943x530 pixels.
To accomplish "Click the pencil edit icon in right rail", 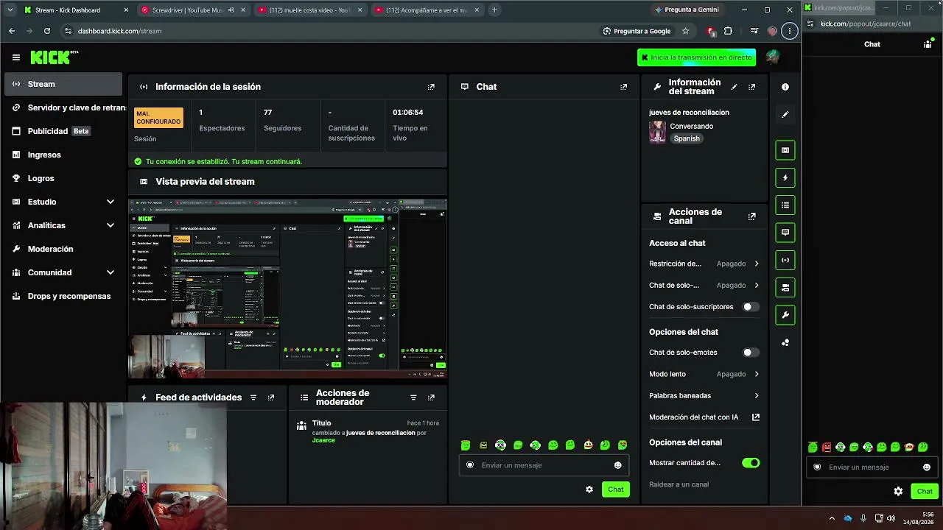I will pos(785,114).
